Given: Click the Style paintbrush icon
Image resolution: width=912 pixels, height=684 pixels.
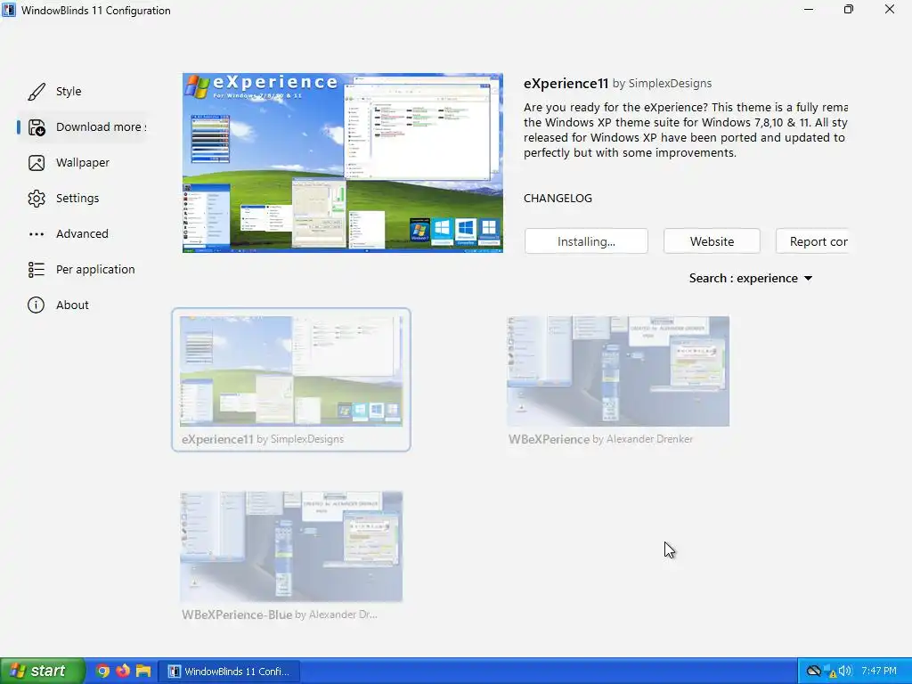Looking at the screenshot, I should tap(36, 92).
